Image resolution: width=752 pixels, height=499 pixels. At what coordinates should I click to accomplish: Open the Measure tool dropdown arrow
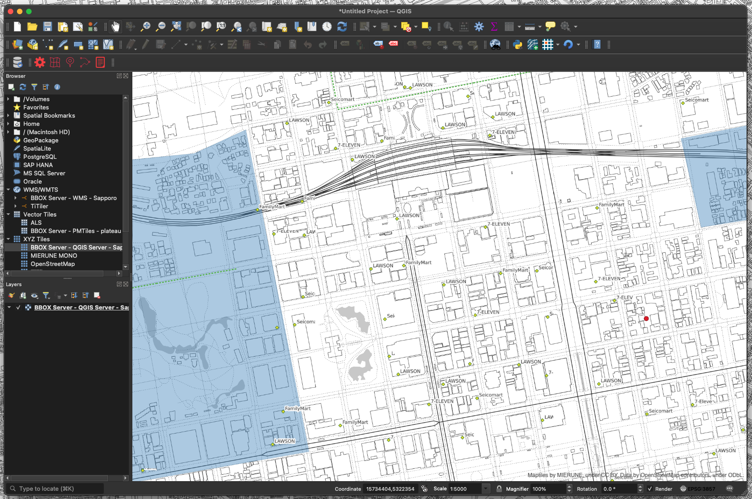(540, 27)
